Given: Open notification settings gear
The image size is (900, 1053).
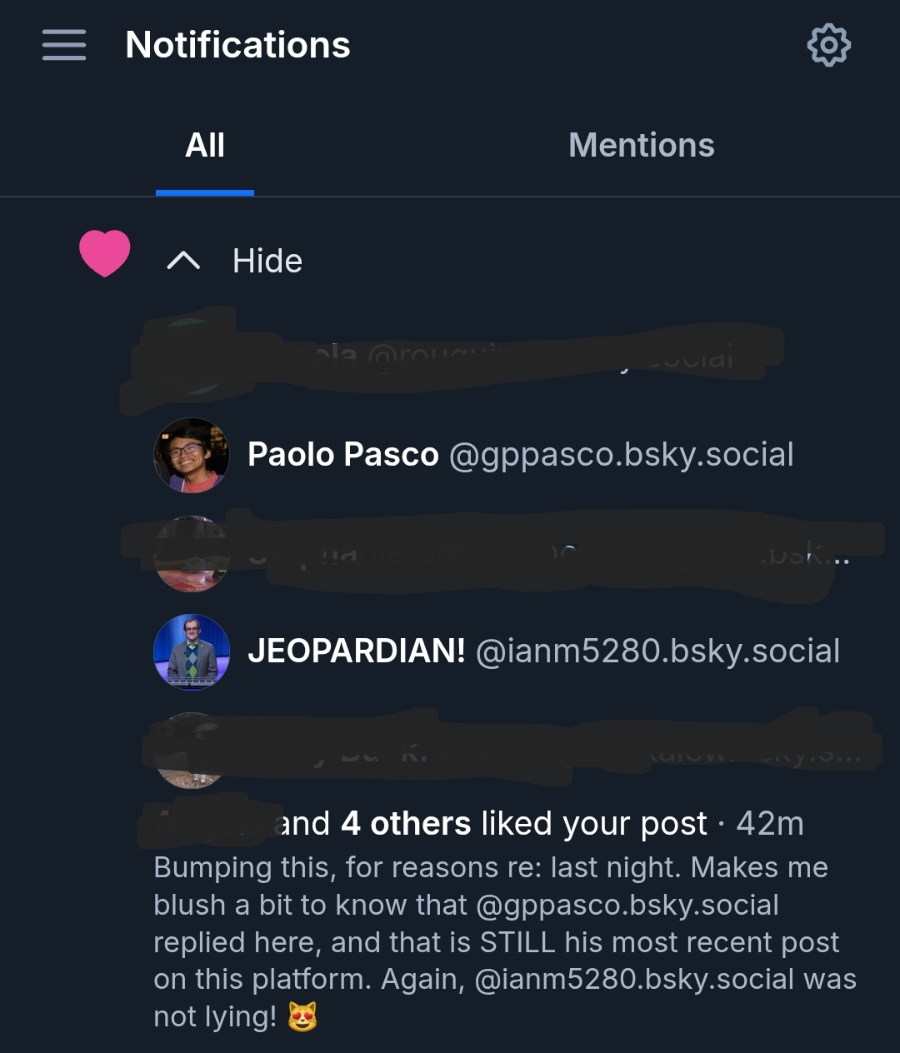Looking at the screenshot, I should (x=828, y=45).
